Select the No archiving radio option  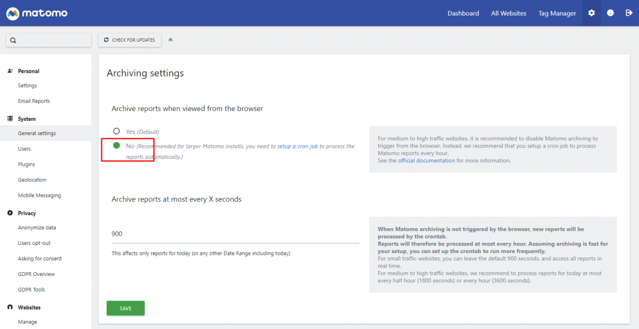pos(116,146)
